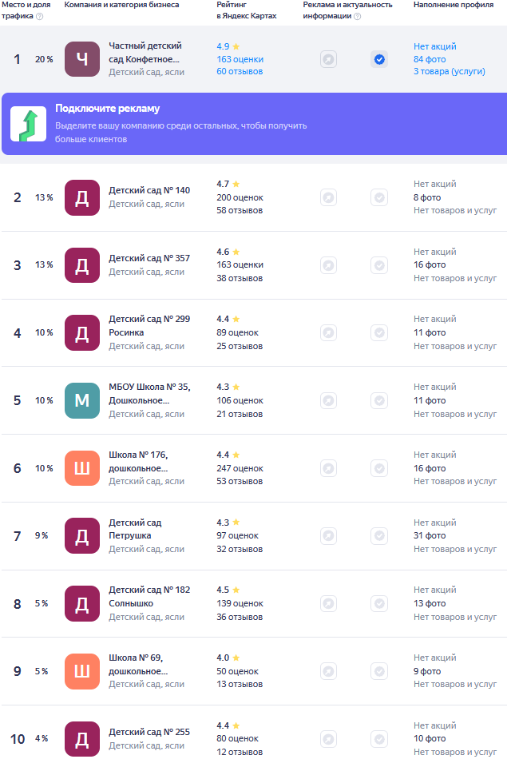Click '247 оценок' for Школа № 176

[240, 469]
